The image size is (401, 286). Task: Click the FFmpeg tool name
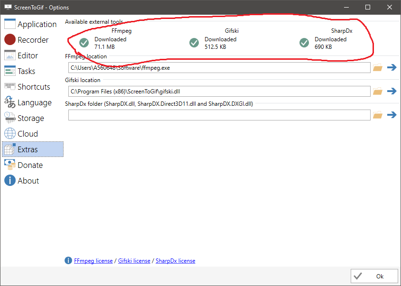tap(121, 31)
